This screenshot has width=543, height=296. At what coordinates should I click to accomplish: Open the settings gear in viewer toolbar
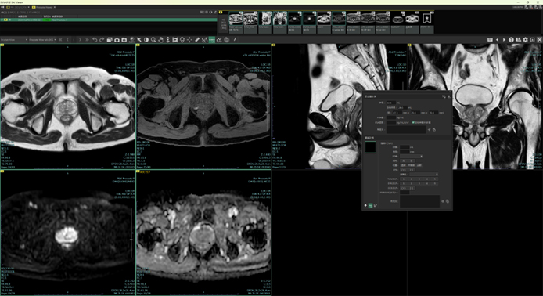525,40
